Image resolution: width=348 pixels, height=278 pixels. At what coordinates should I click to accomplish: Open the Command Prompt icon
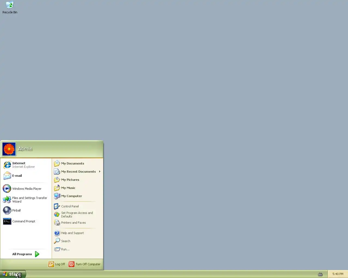point(7,221)
